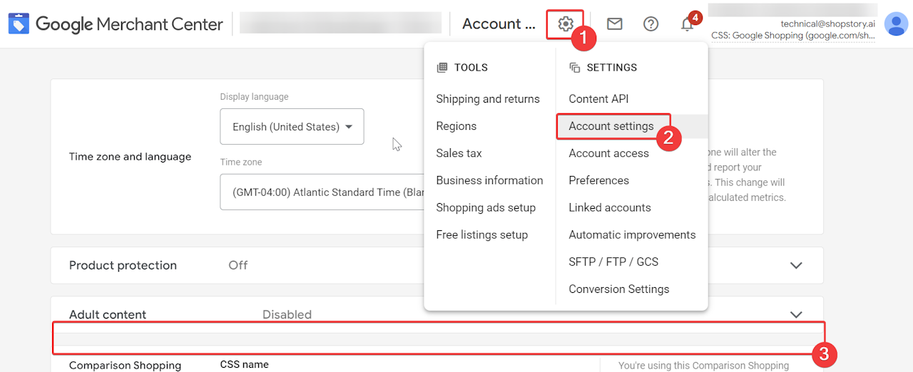Open the Time zone dropdown
The height and width of the screenshot is (372, 913).
(321, 192)
